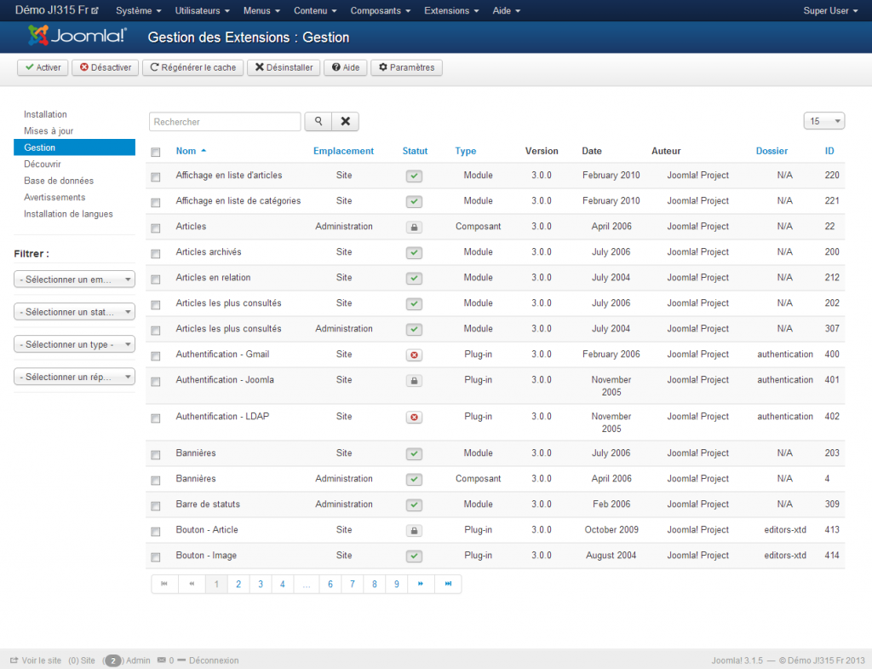Click the Joomla! logo in header
The height and width of the screenshot is (669, 872).
coord(77,36)
